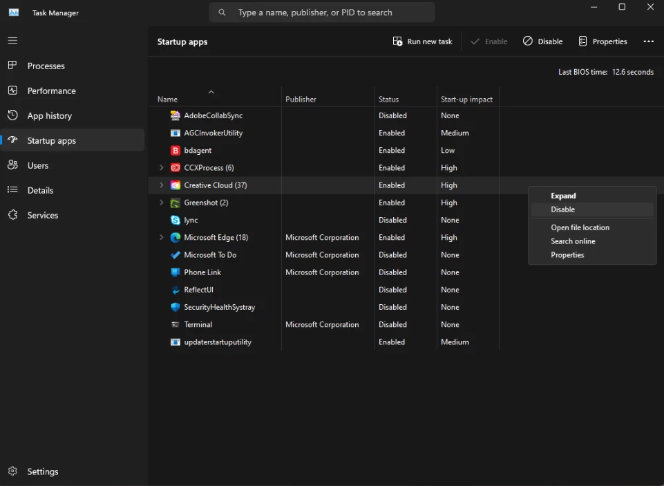Click the Settings gear icon

[12, 471]
